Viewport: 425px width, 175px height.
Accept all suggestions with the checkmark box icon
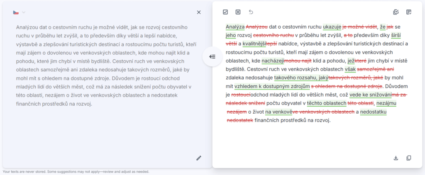click(x=225, y=12)
